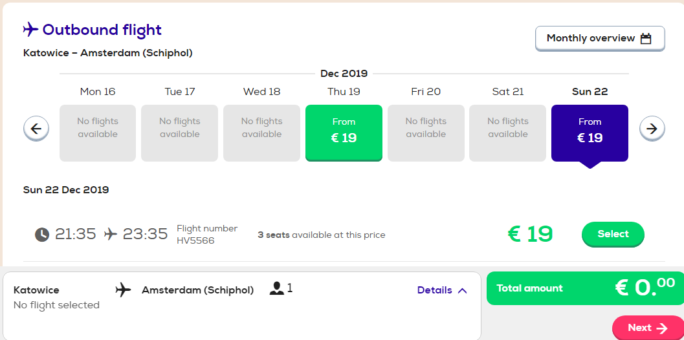Click the plane icon between flight times

pos(111,235)
